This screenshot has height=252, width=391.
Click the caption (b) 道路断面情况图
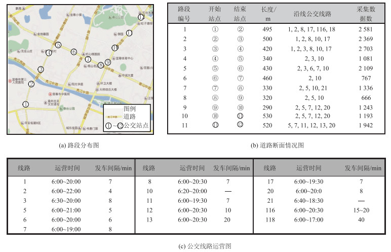(277, 146)
